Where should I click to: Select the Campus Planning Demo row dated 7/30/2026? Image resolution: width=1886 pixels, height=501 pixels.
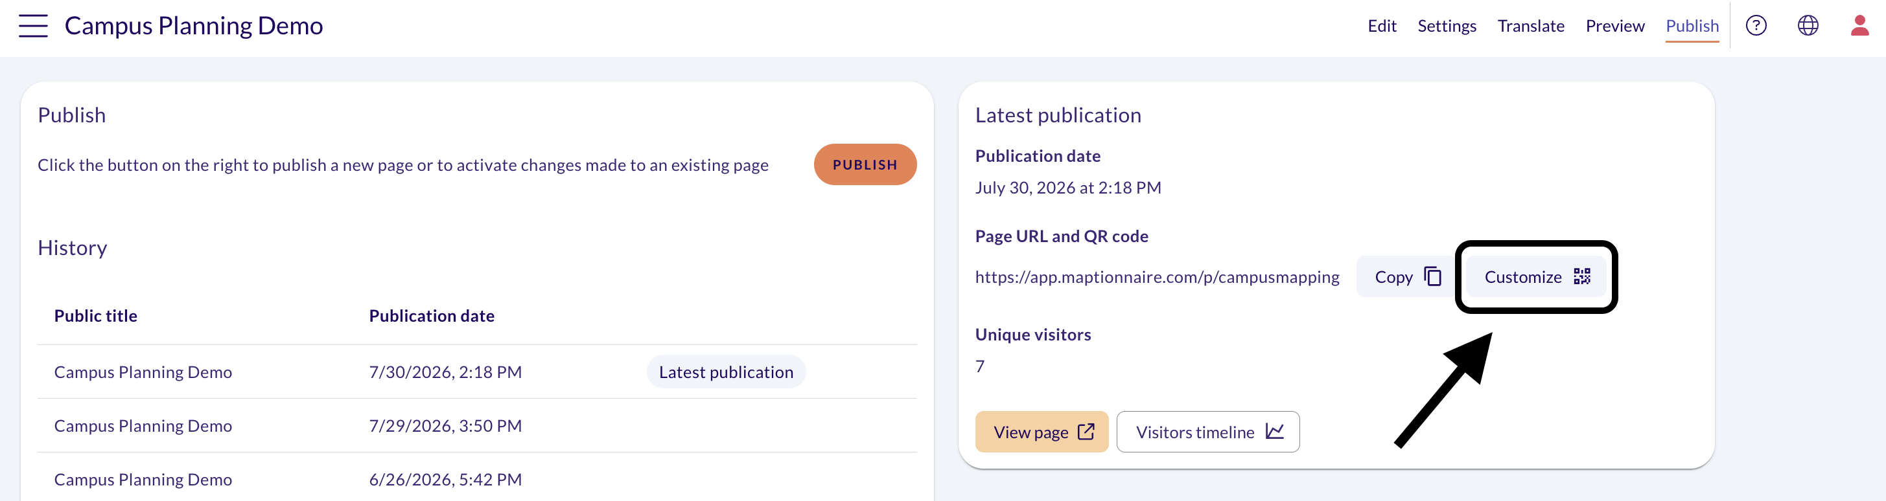tap(476, 372)
